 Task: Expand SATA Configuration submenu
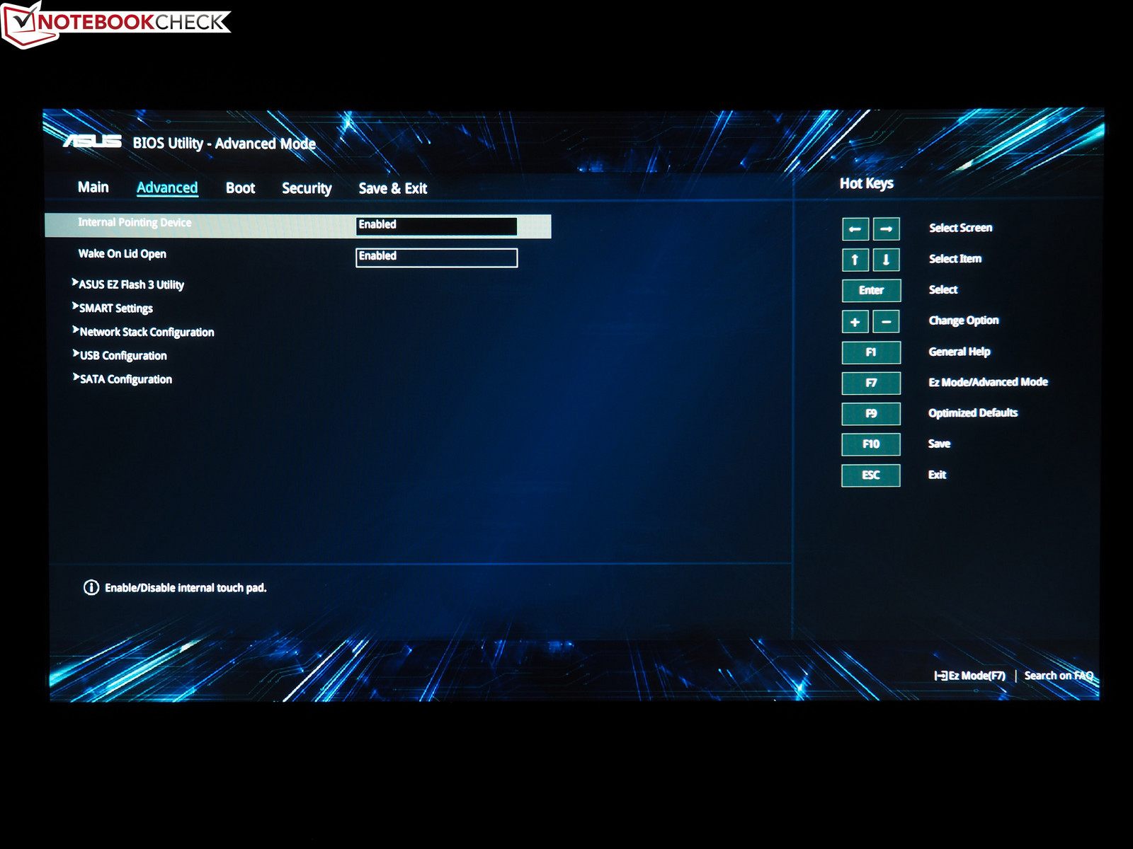(x=123, y=379)
